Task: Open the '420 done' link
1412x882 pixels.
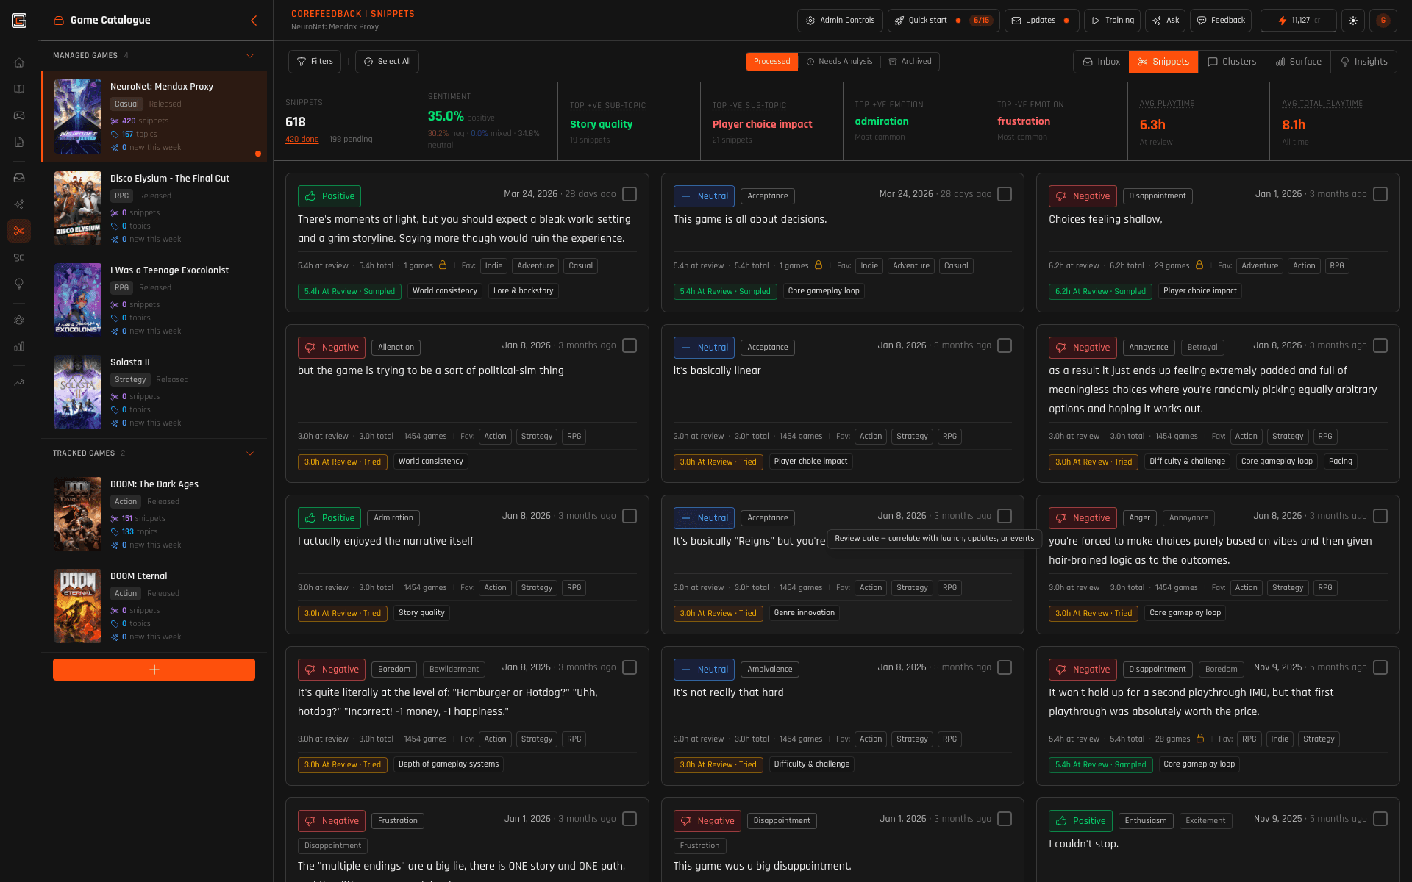Action: pos(302,140)
